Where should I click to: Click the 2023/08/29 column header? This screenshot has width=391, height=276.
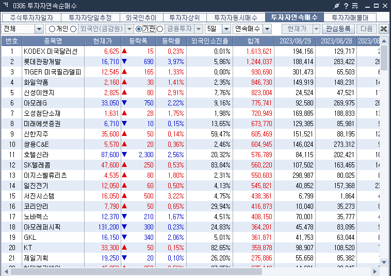(x=295, y=41)
